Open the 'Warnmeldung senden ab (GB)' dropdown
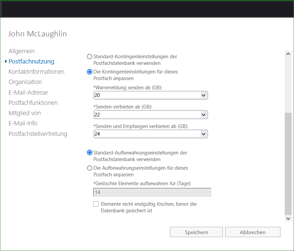This screenshot has width=294, height=251. click(x=204, y=95)
